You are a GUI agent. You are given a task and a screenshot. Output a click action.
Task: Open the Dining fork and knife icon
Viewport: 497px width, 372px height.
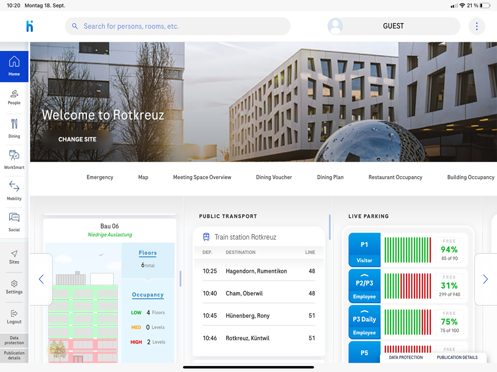click(x=14, y=124)
